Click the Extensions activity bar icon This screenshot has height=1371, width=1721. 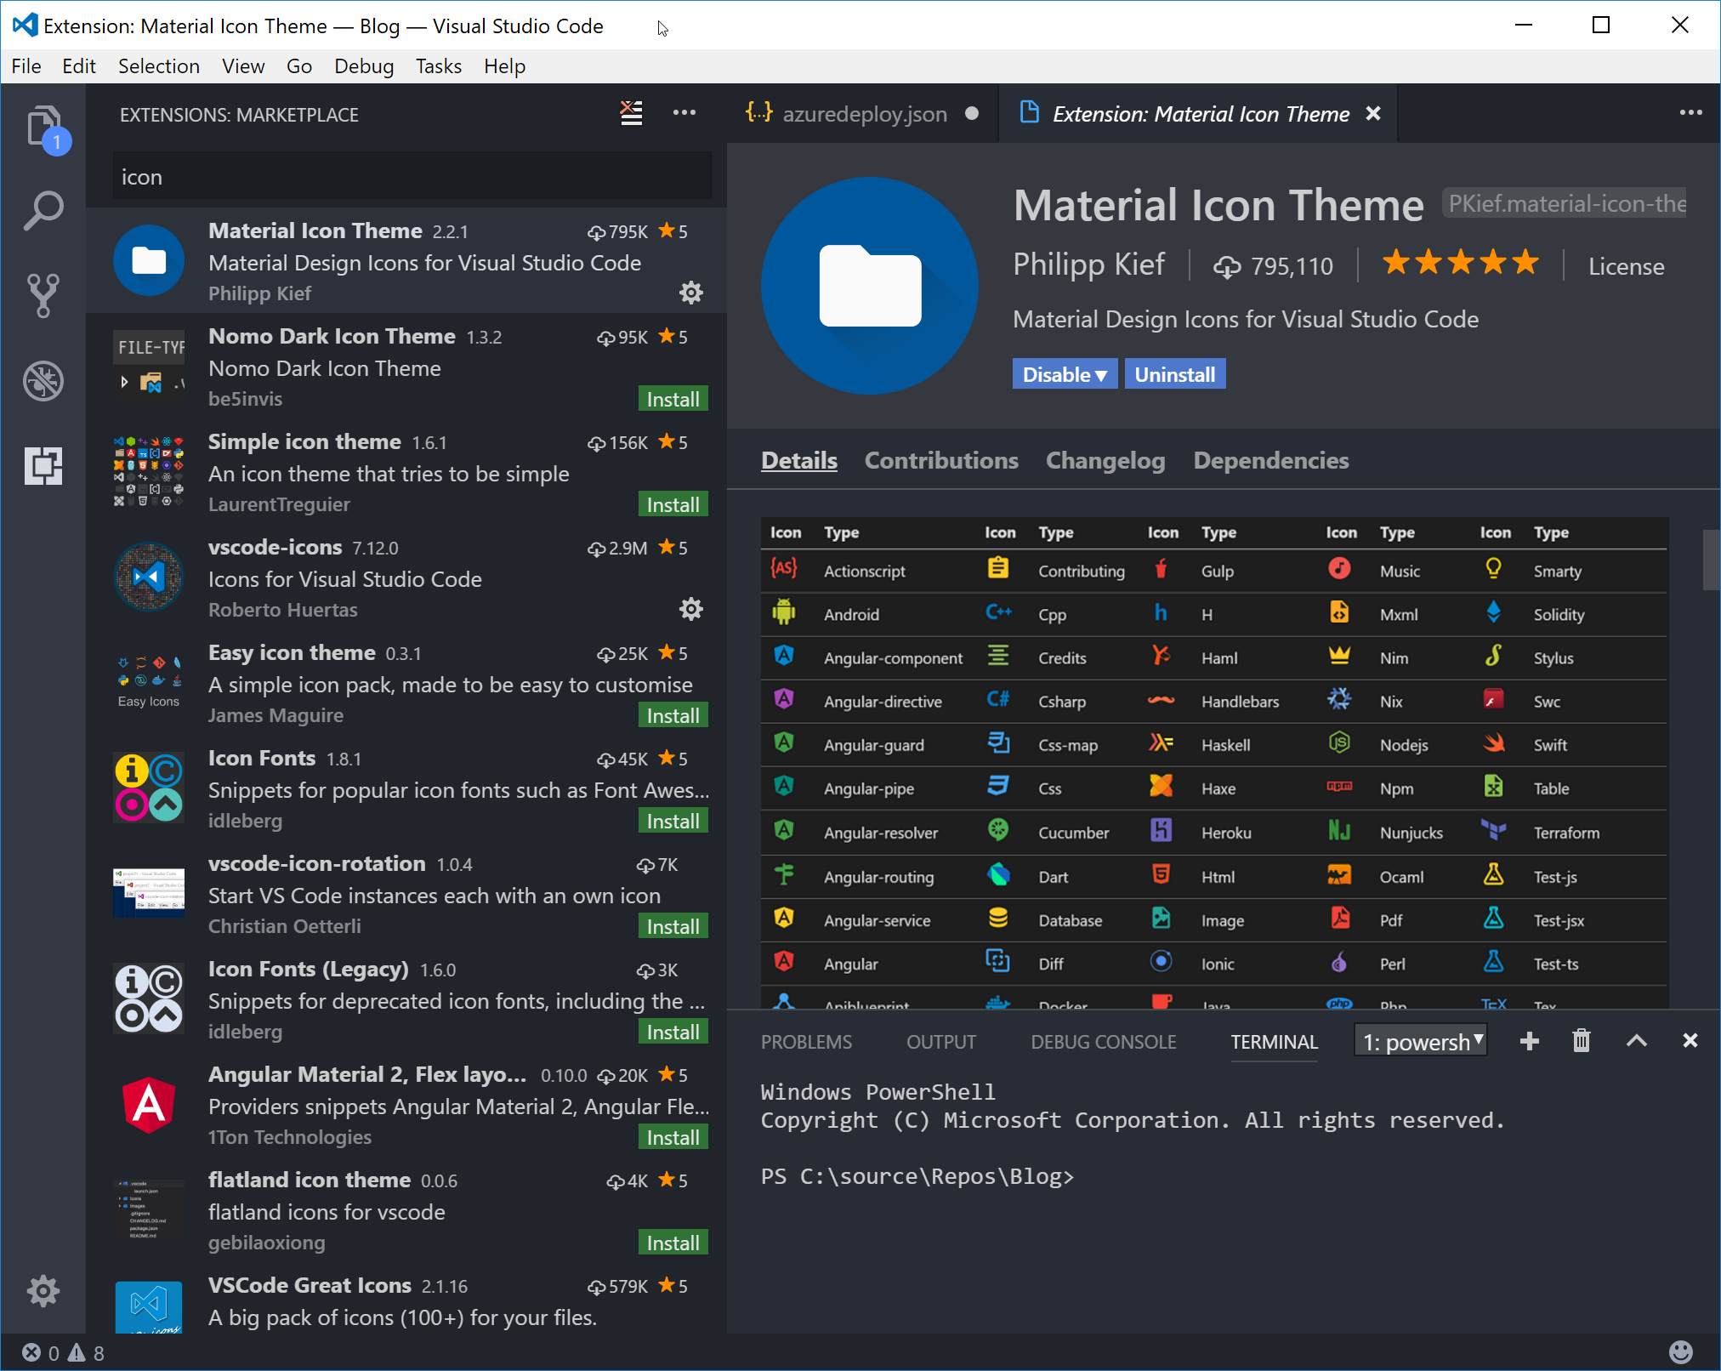pos(43,465)
